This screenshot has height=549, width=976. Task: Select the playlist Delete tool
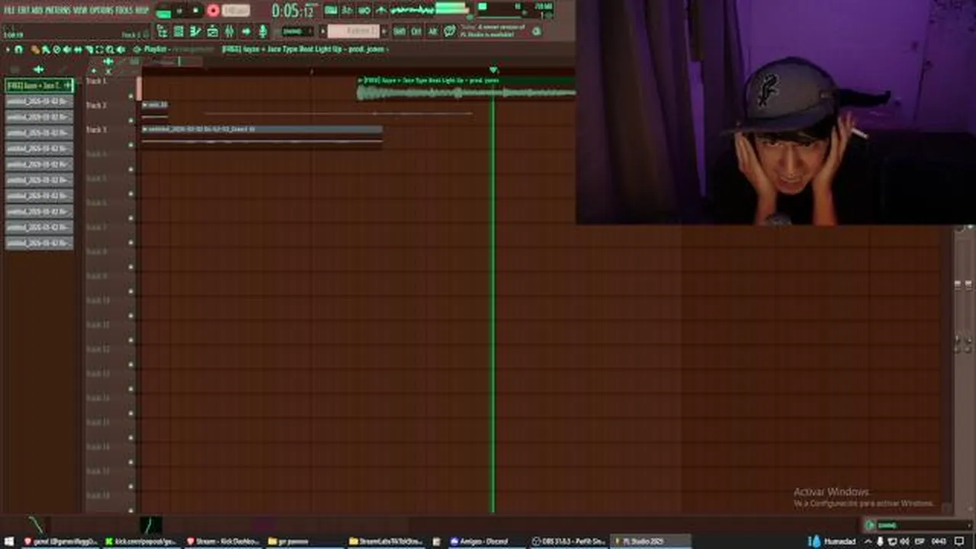[56, 50]
